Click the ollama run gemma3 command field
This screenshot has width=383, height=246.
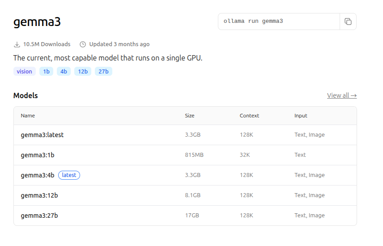click(278, 22)
